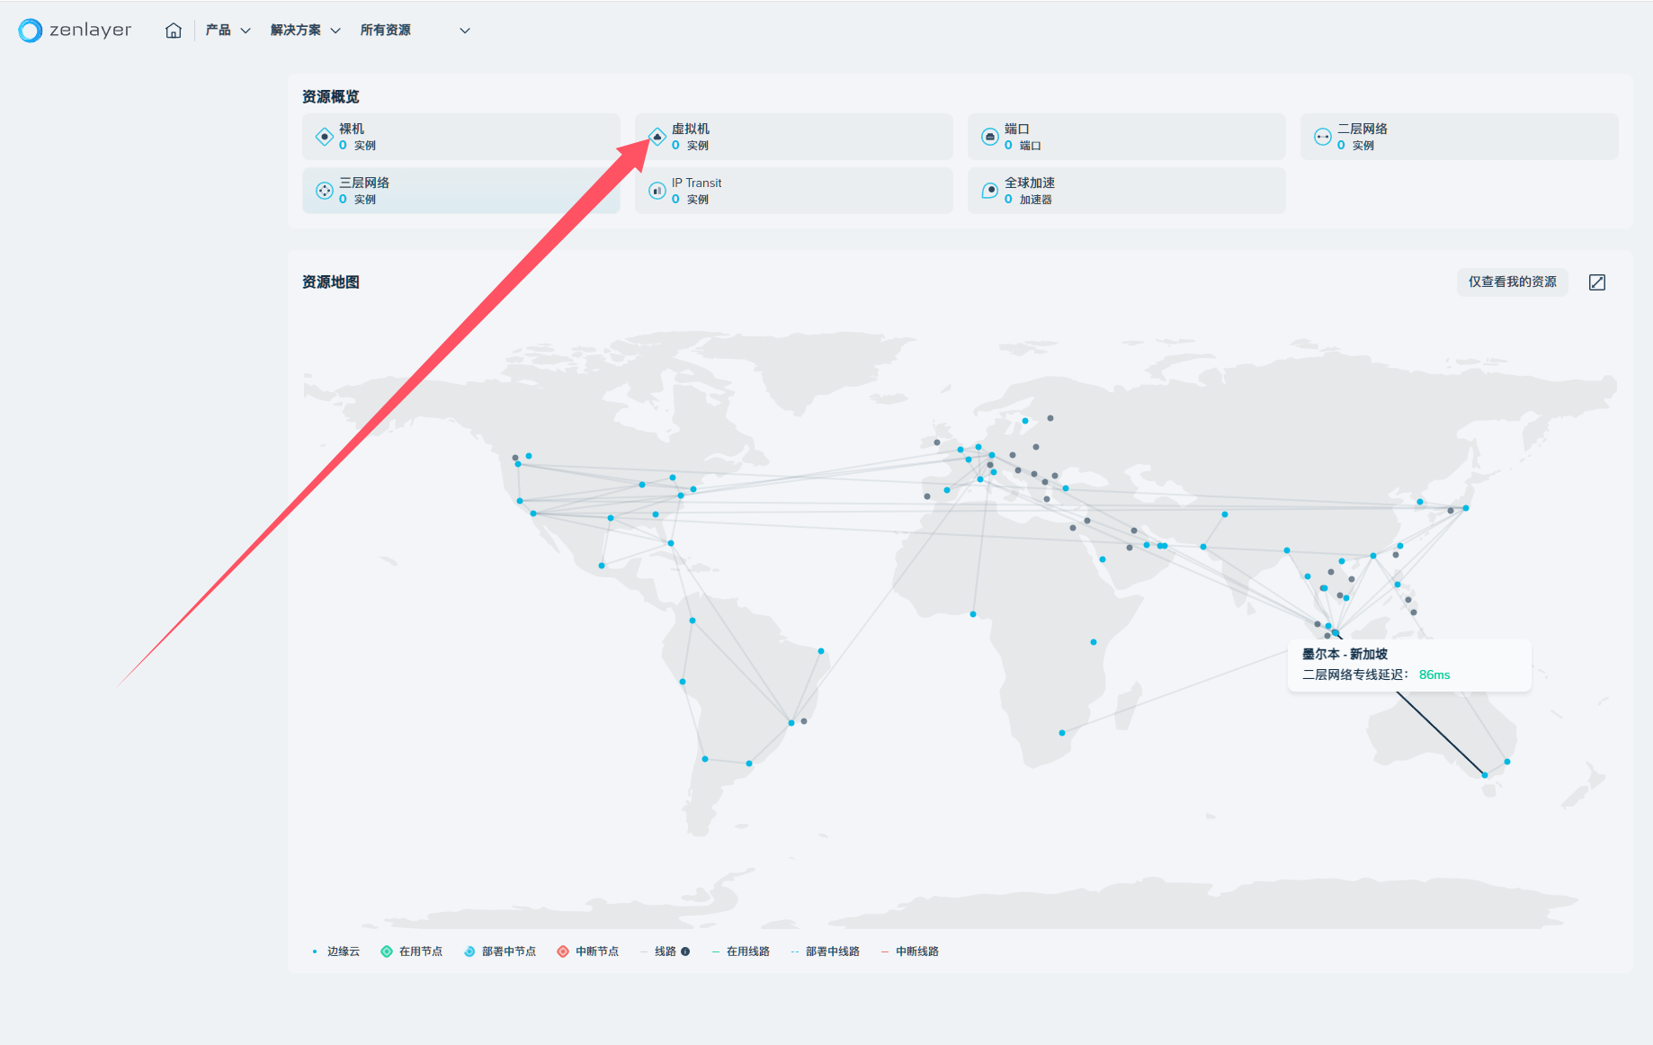Click the layer 2 network (二层网络) icon
The height and width of the screenshot is (1045, 1653).
(1323, 137)
